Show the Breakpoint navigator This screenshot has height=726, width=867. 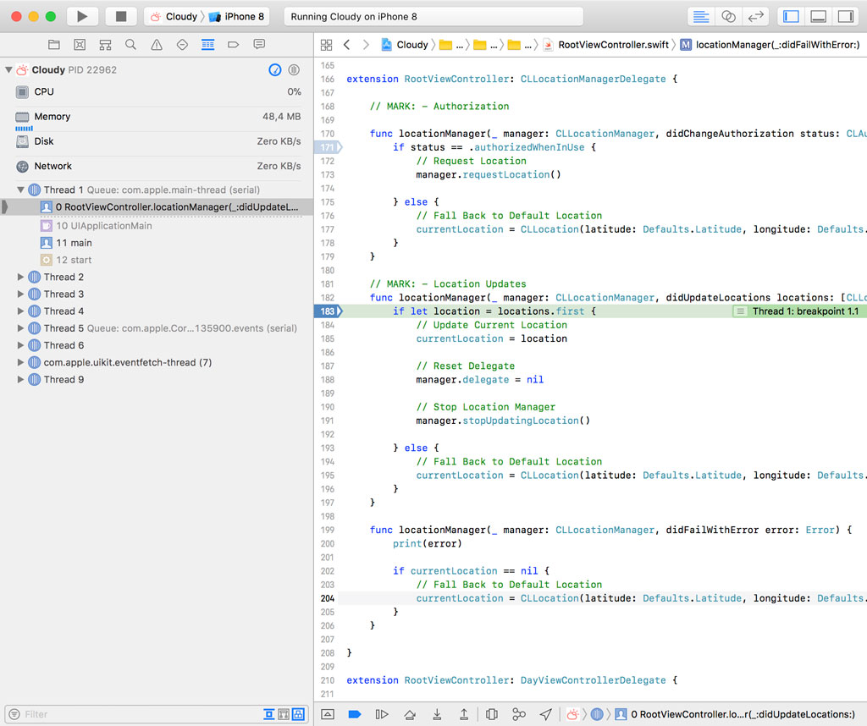click(234, 44)
